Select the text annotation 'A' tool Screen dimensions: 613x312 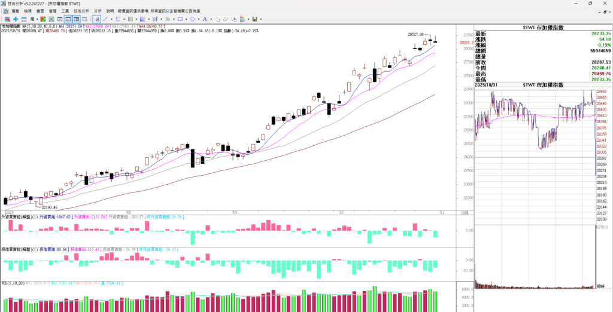click(x=205, y=19)
